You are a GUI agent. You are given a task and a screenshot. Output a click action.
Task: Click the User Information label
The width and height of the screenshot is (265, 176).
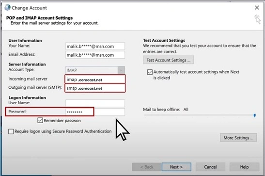(25, 40)
